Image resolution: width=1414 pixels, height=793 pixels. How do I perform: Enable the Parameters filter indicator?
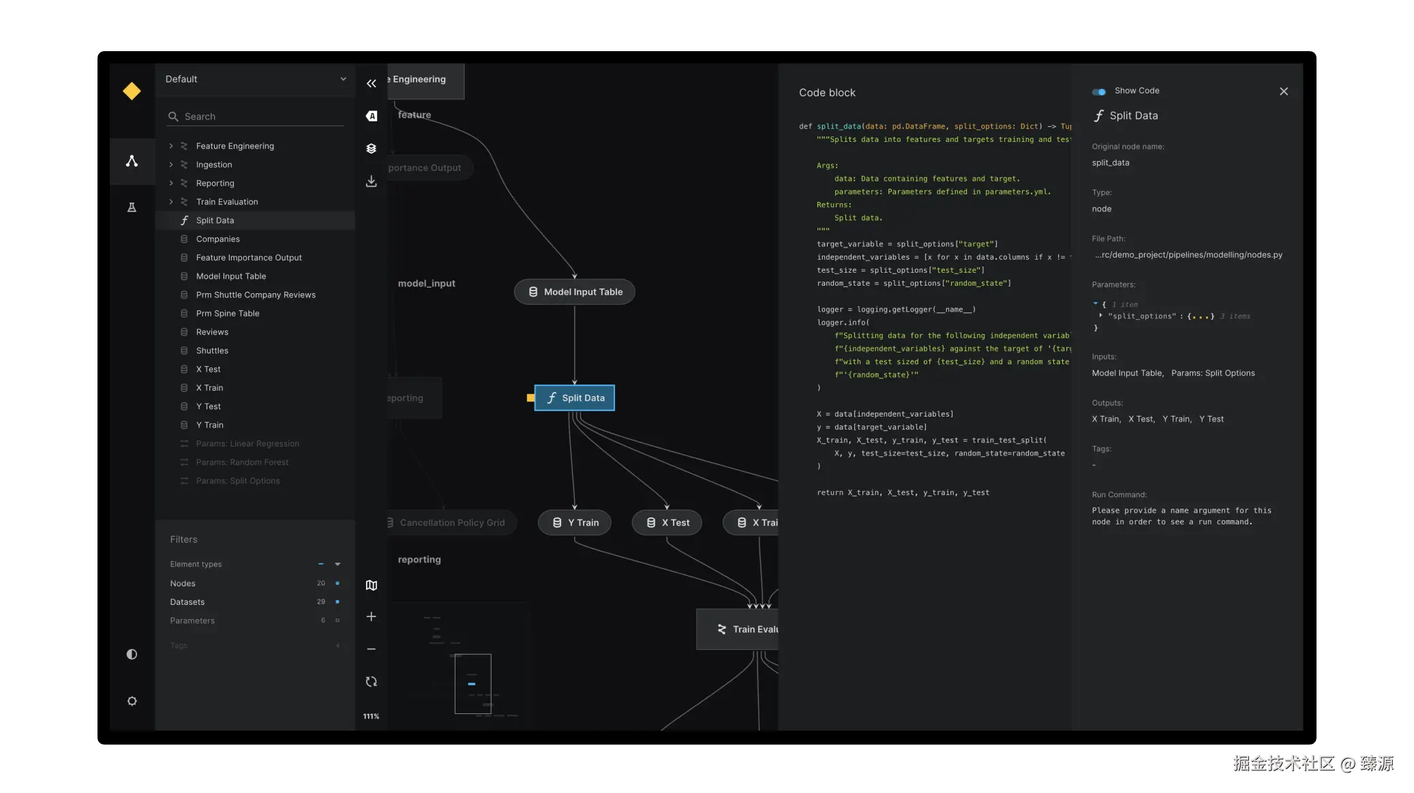point(337,620)
